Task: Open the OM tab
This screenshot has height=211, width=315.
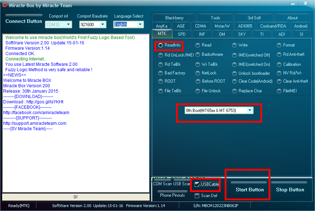Action: click(x=222, y=34)
